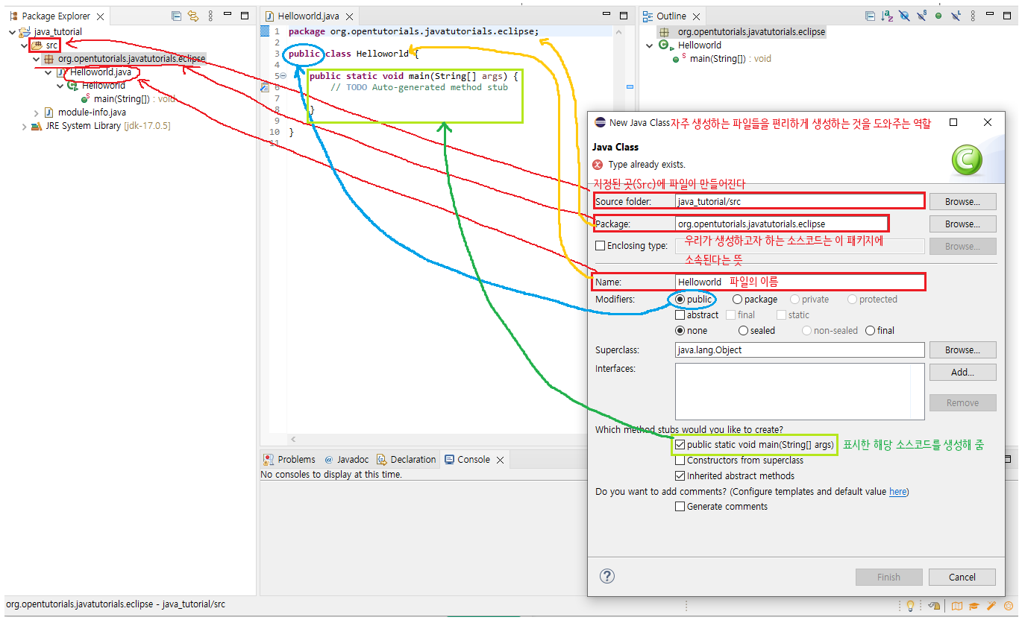Tick the Enclosing type checkbox

click(600, 246)
